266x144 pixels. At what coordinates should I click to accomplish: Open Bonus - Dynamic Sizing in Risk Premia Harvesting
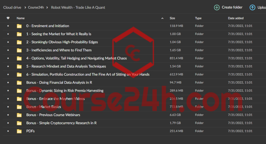tap(65, 91)
